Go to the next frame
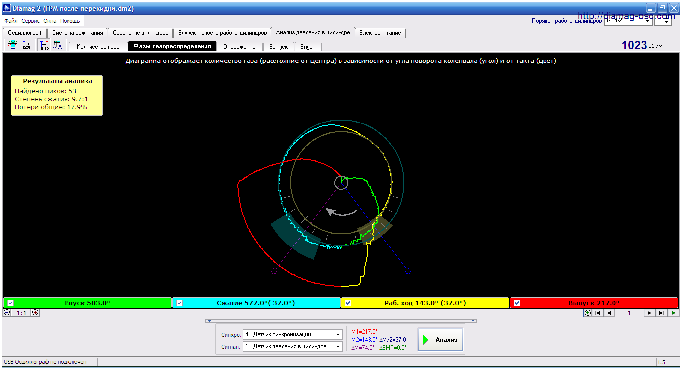Screen dimensions: 682x368 tap(650, 313)
